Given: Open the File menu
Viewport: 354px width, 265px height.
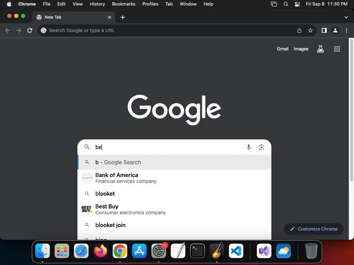Looking at the screenshot, I should tap(47, 4).
